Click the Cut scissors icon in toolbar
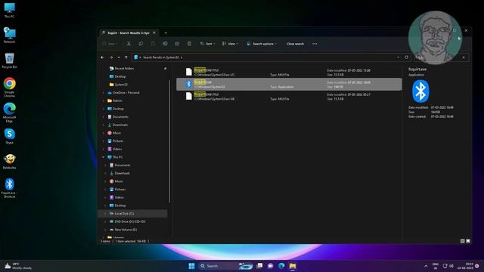Screen dimensions: 484x272 point(129,44)
